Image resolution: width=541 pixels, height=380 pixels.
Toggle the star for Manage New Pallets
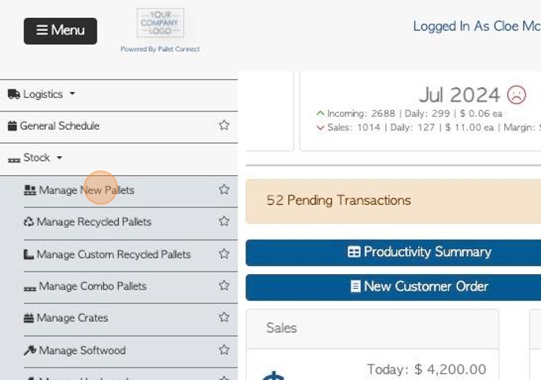[224, 189]
